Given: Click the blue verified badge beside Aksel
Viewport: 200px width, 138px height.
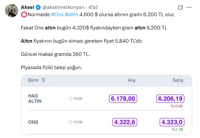Looking at the screenshot, I should [38, 7].
